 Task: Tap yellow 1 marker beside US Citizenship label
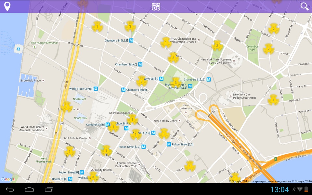pos(166,43)
